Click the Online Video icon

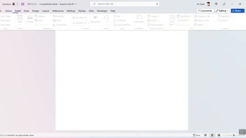click(x=106, y=18)
